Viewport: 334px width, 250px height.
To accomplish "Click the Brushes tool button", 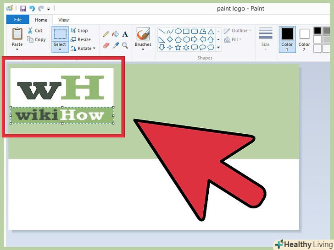I will [143, 34].
